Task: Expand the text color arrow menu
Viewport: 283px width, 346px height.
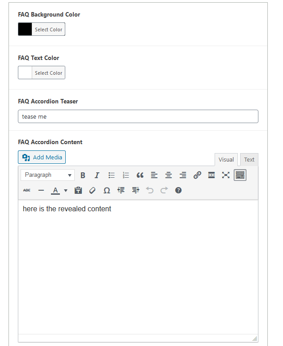Action: 66,190
